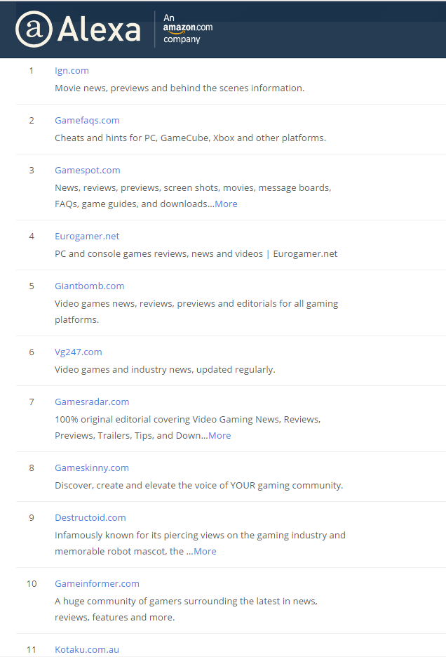Click the Ign.com description about movie news
Screen dimensions: 446x657
coord(180,88)
